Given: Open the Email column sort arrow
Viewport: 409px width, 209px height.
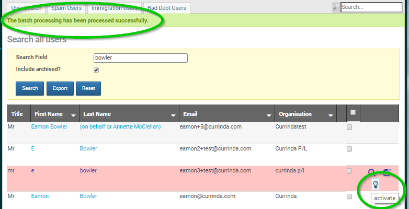Looking at the screenshot, I should [269, 115].
